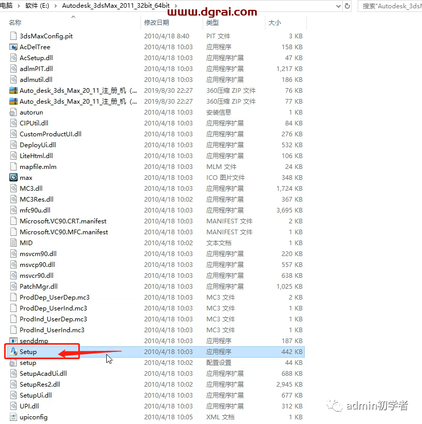
Task: Select the ProdDep_UserDep.mc3 file name
Action: pyautogui.click(x=54, y=298)
